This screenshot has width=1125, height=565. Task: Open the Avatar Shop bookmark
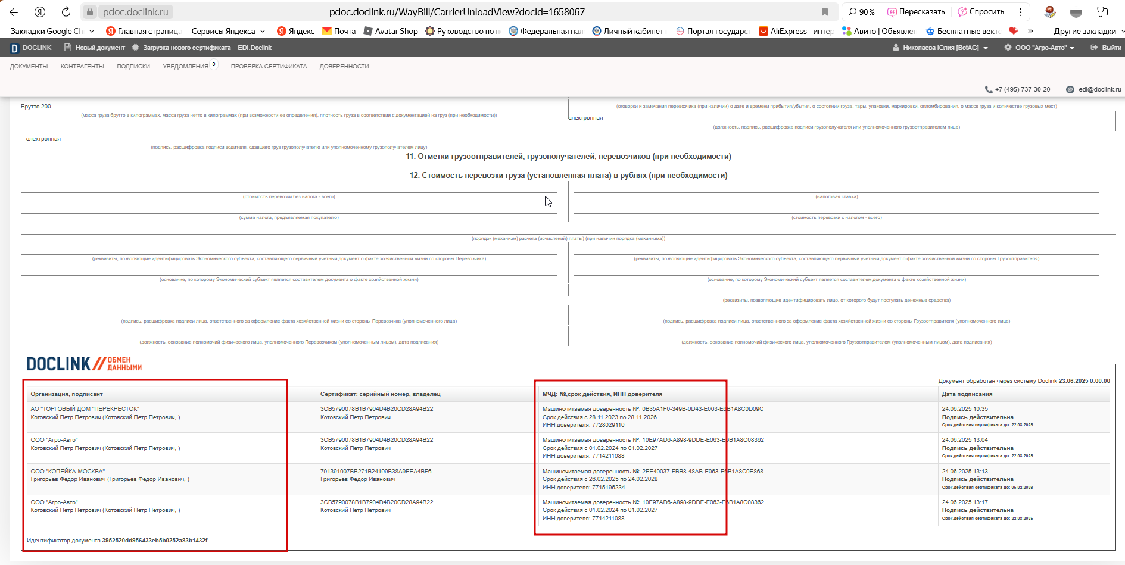(x=391, y=31)
